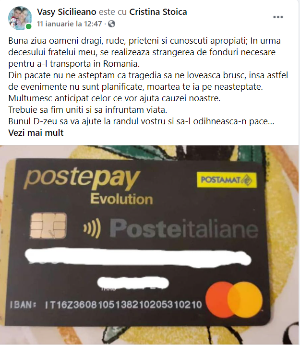This screenshot has height=345, width=300.
Task: Click the gold postepay logo text
Action: pyautogui.click(x=82, y=179)
